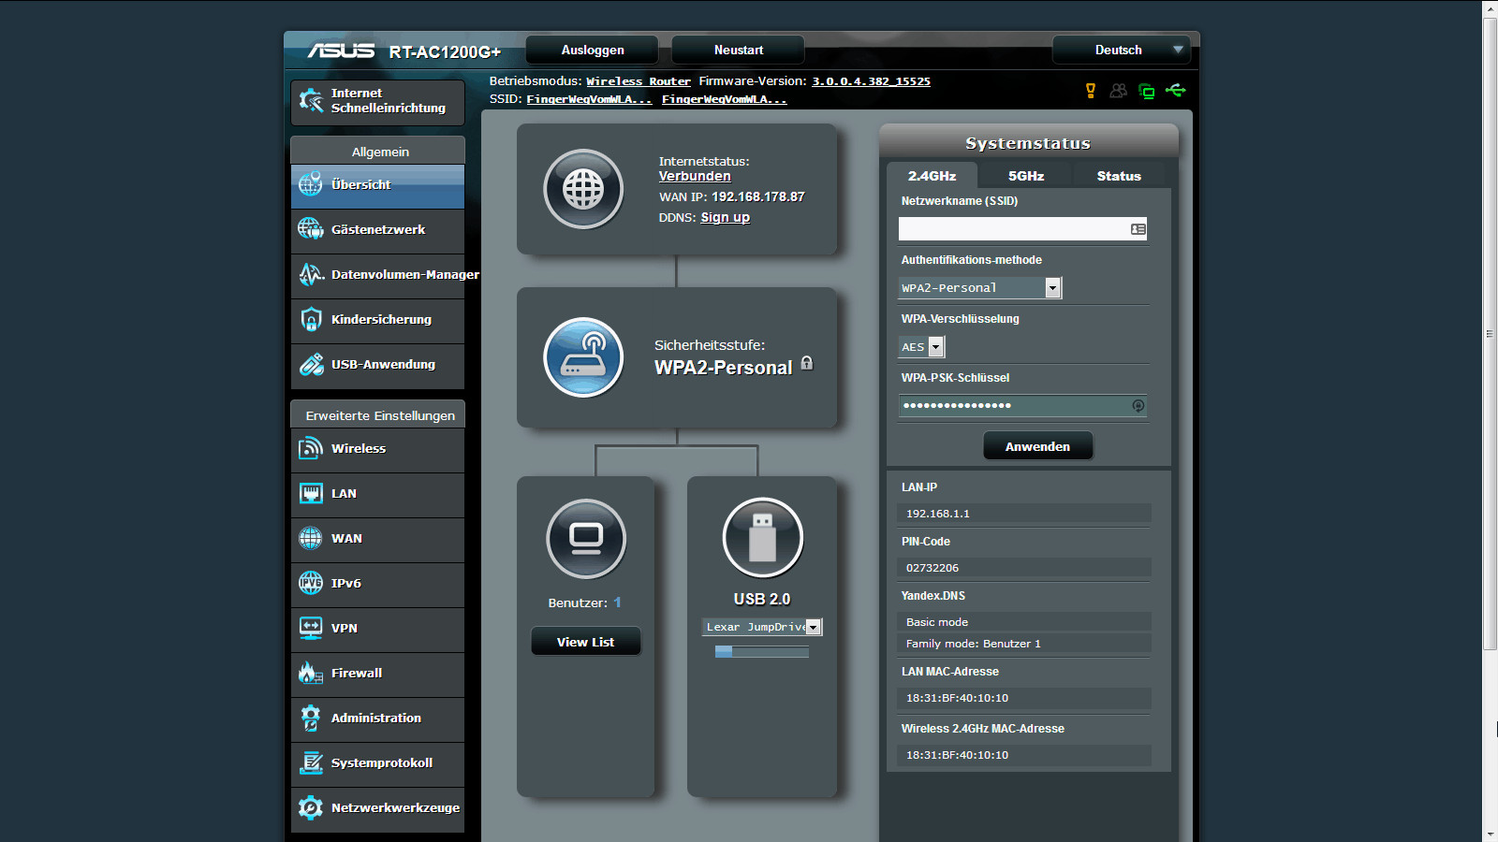1498x842 pixels.
Task: Click the VPN sidebar icon
Action: (x=311, y=629)
